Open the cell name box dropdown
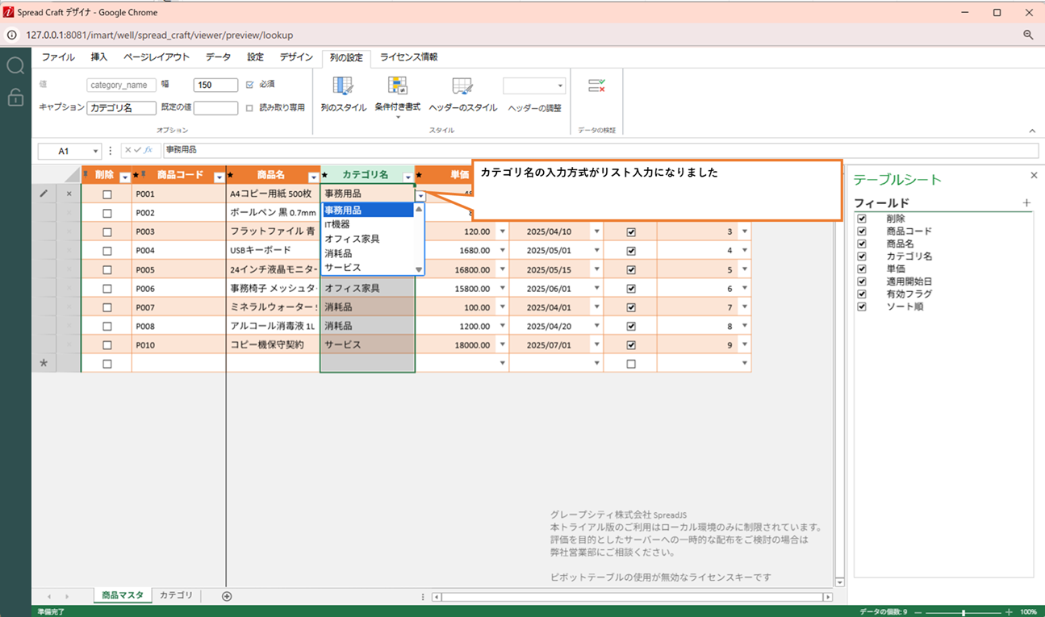This screenshot has width=1045, height=617. [x=96, y=151]
